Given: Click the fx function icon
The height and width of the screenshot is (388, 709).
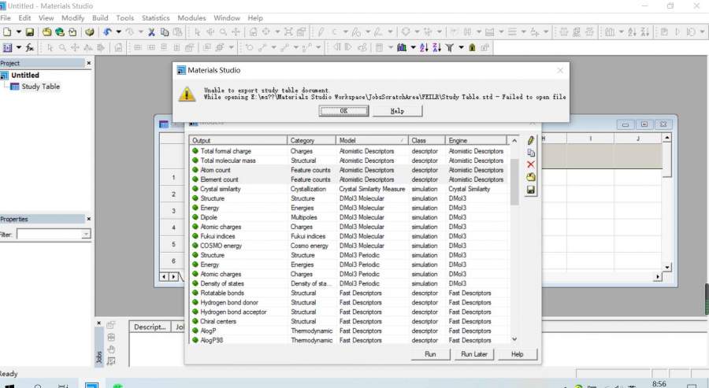Looking at the screenshot, I should click(30, 48).
